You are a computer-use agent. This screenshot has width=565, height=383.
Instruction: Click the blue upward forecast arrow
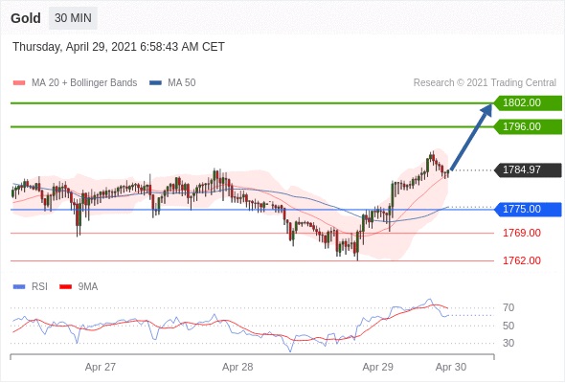471,136
